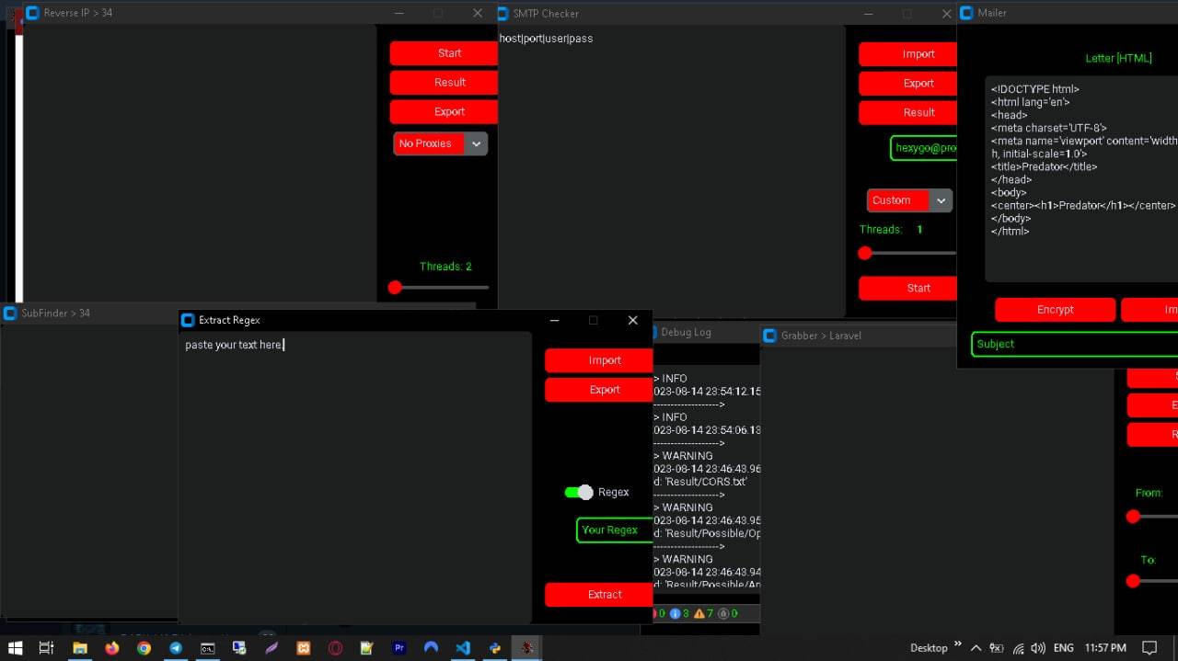The width and height of the screenshot is (1178, 661).
Task: Toggle the Regex switch in Extract Regex
Action: point(579,492)
